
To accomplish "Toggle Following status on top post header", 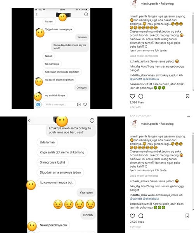I will pos(167,3).
